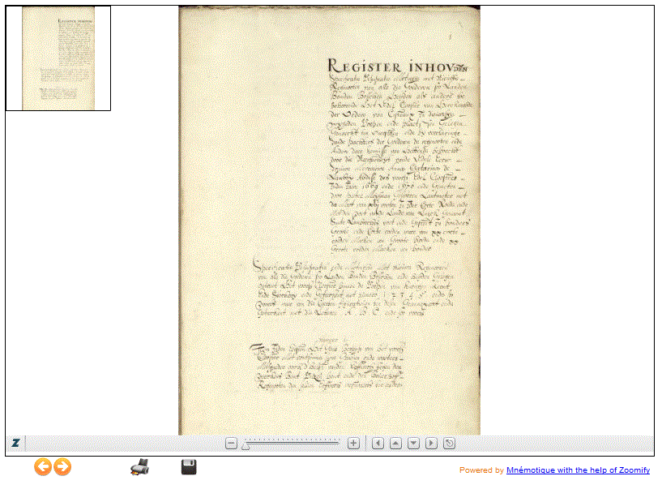This screenshot has width=662, height=489.
Task: Go to next page with orange arrow
Action: click(62, 466)
